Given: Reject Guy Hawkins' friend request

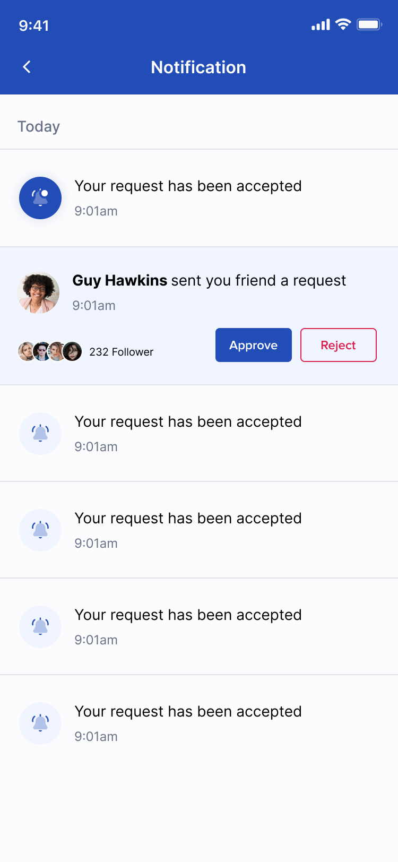Looking at the screenshot, I should point(339,345).
